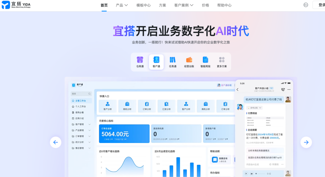Screen dimensions: 325x177
Task: Click the 各团队任务处理情况的排行榜Top10 suggestion
Action: click(x=265, y=158)
